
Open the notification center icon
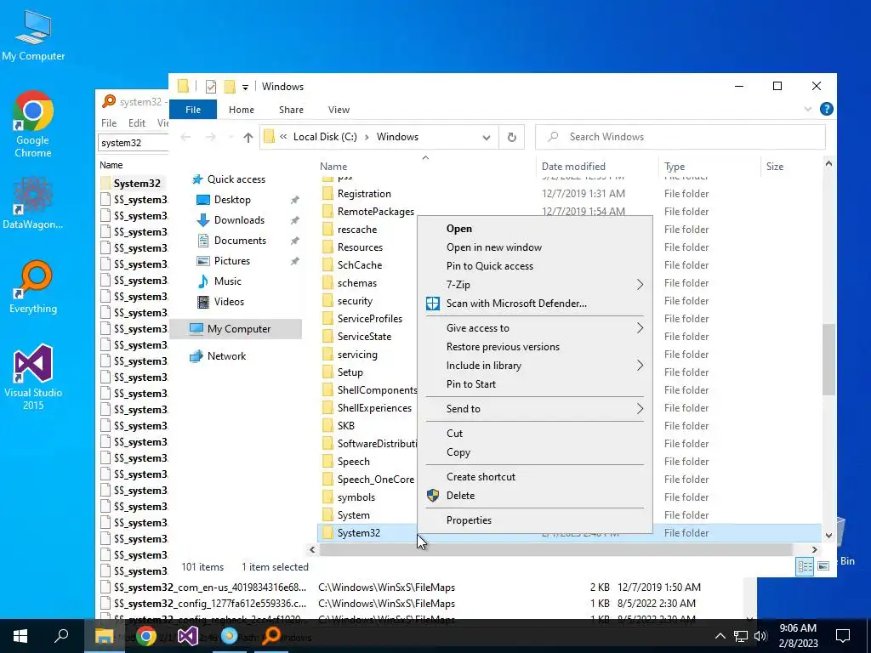[843, 636]
